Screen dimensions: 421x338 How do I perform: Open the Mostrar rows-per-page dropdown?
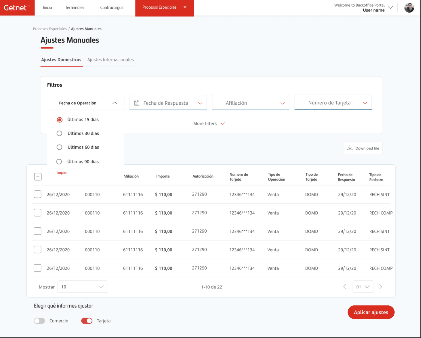(x=83, y=287)
